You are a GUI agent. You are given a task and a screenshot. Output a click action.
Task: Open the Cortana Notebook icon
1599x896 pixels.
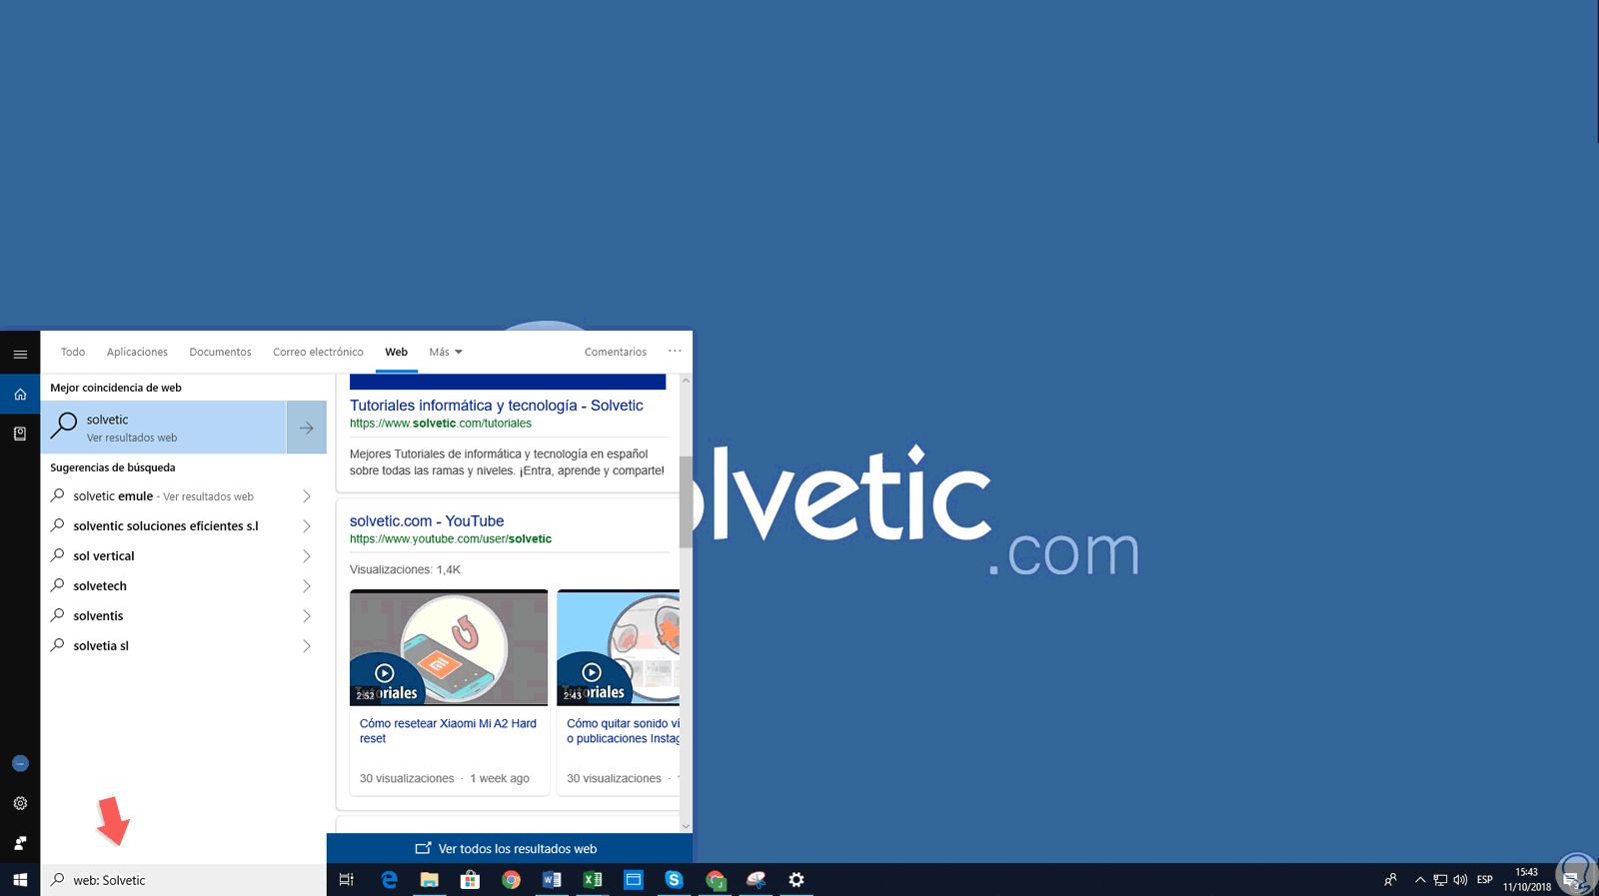20,434
